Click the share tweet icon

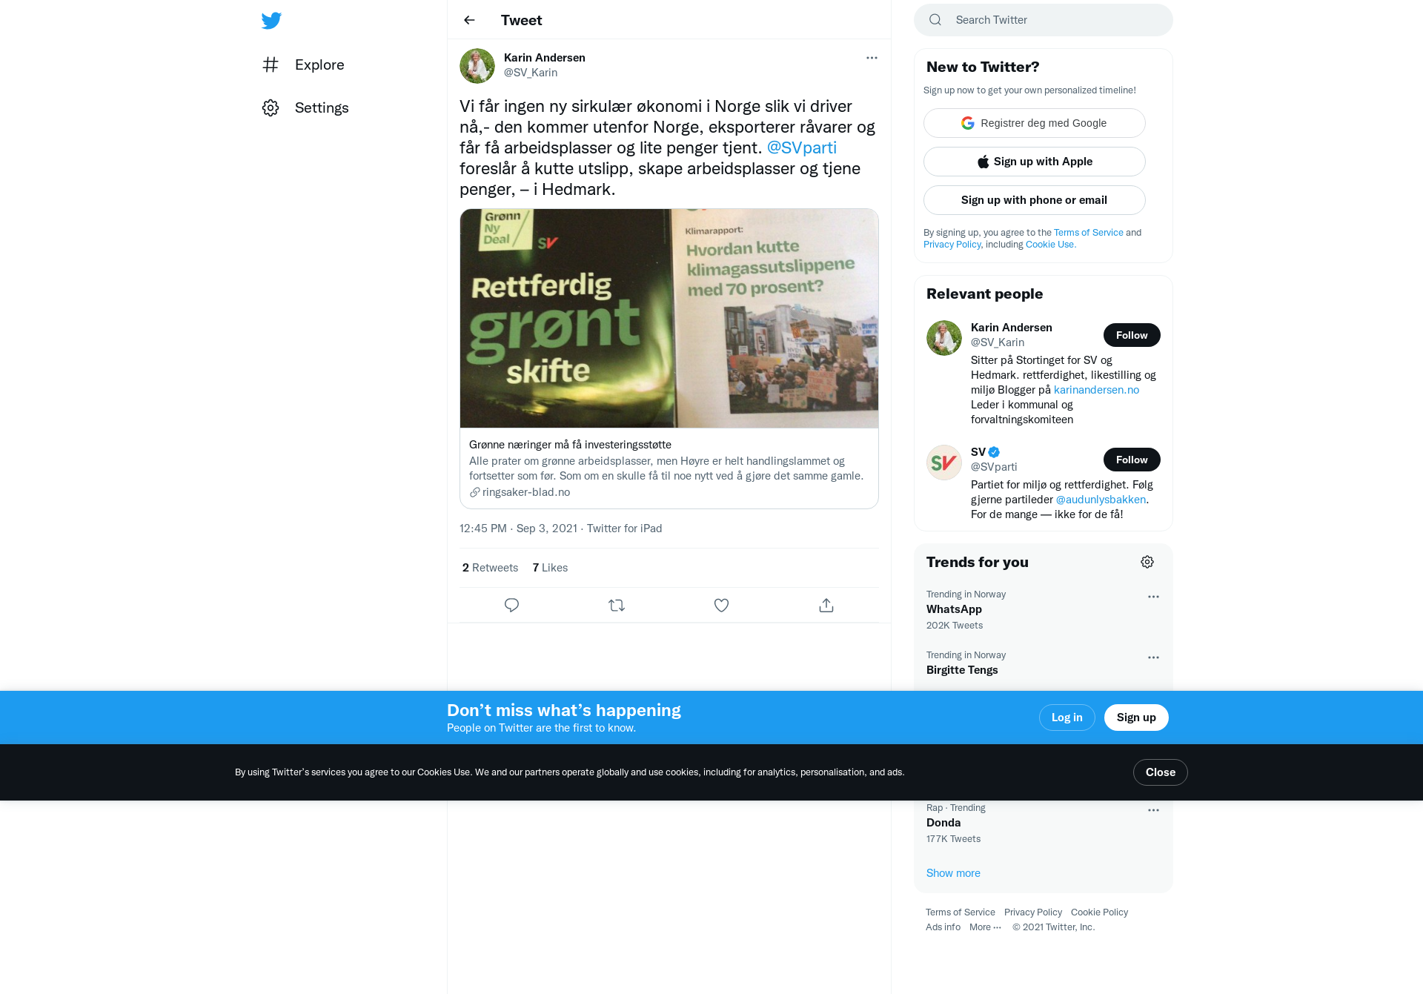click(x=826, y=605)
